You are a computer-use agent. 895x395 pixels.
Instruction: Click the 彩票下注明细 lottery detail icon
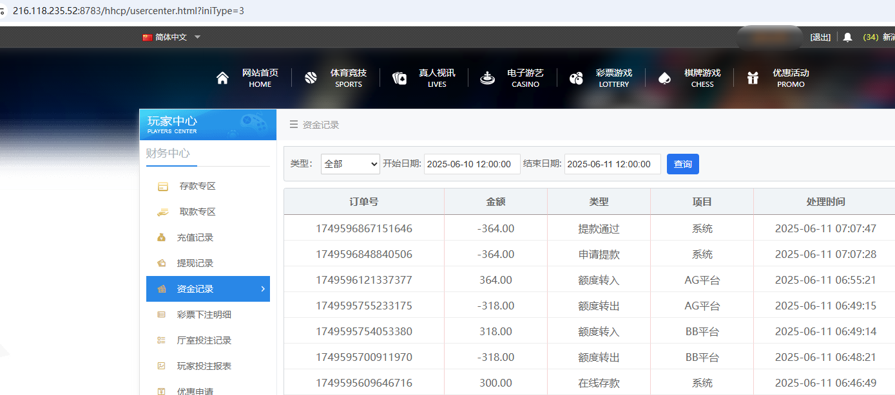pos(162,315)
